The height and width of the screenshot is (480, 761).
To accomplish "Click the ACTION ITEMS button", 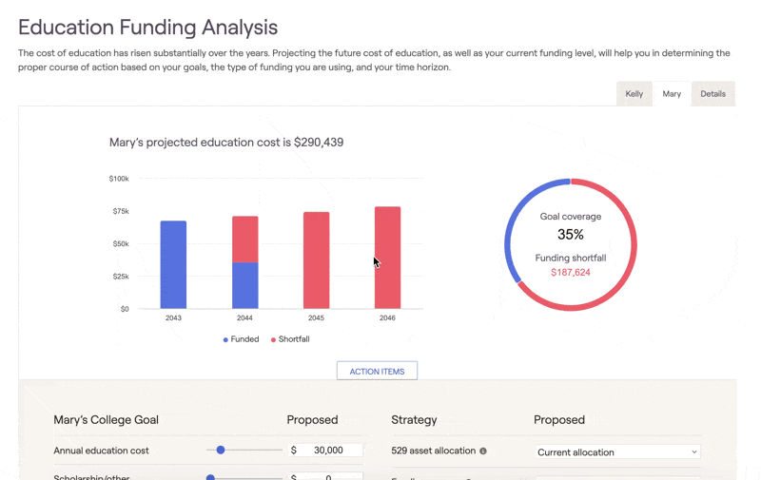I will 377,371.
